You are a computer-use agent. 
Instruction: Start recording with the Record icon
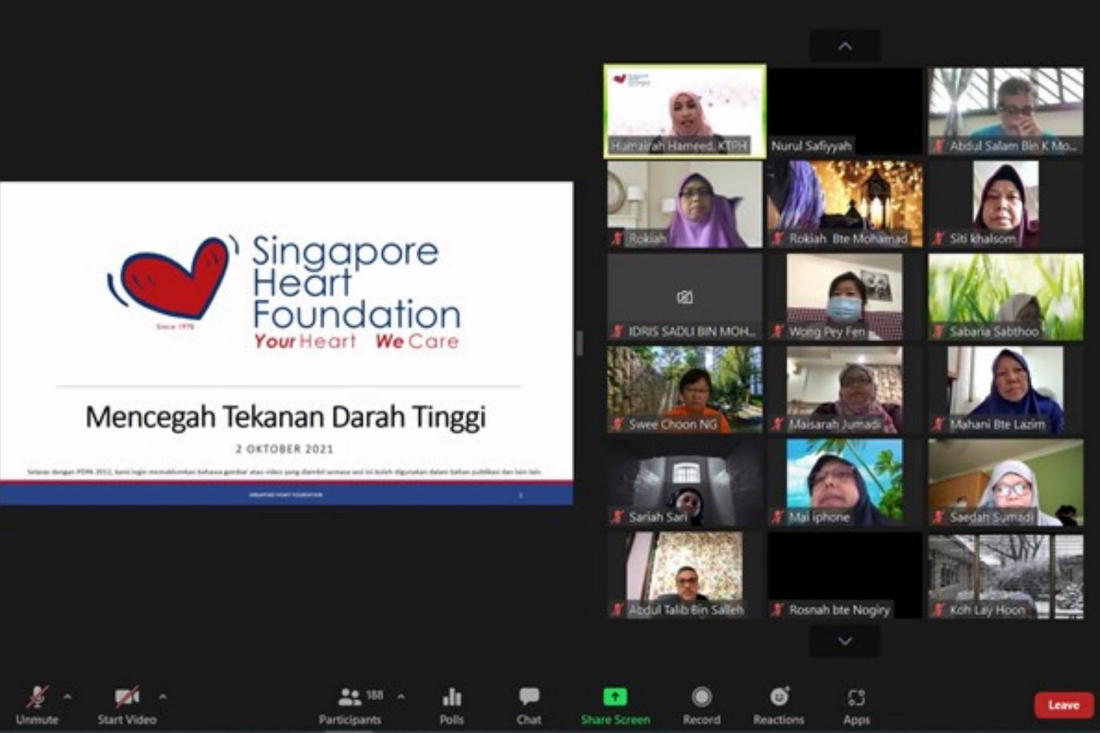(x=701, y=697)
